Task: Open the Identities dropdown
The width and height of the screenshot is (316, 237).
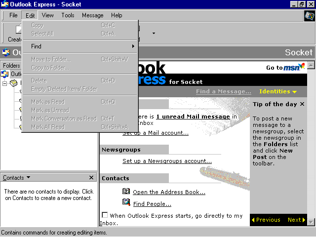Action: click(x=278, y=91)
